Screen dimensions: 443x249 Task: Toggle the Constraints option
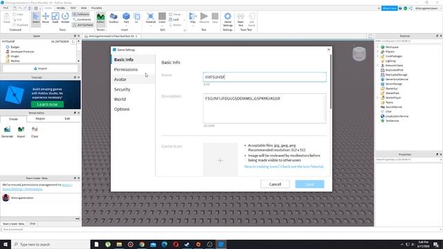(82, 19)
